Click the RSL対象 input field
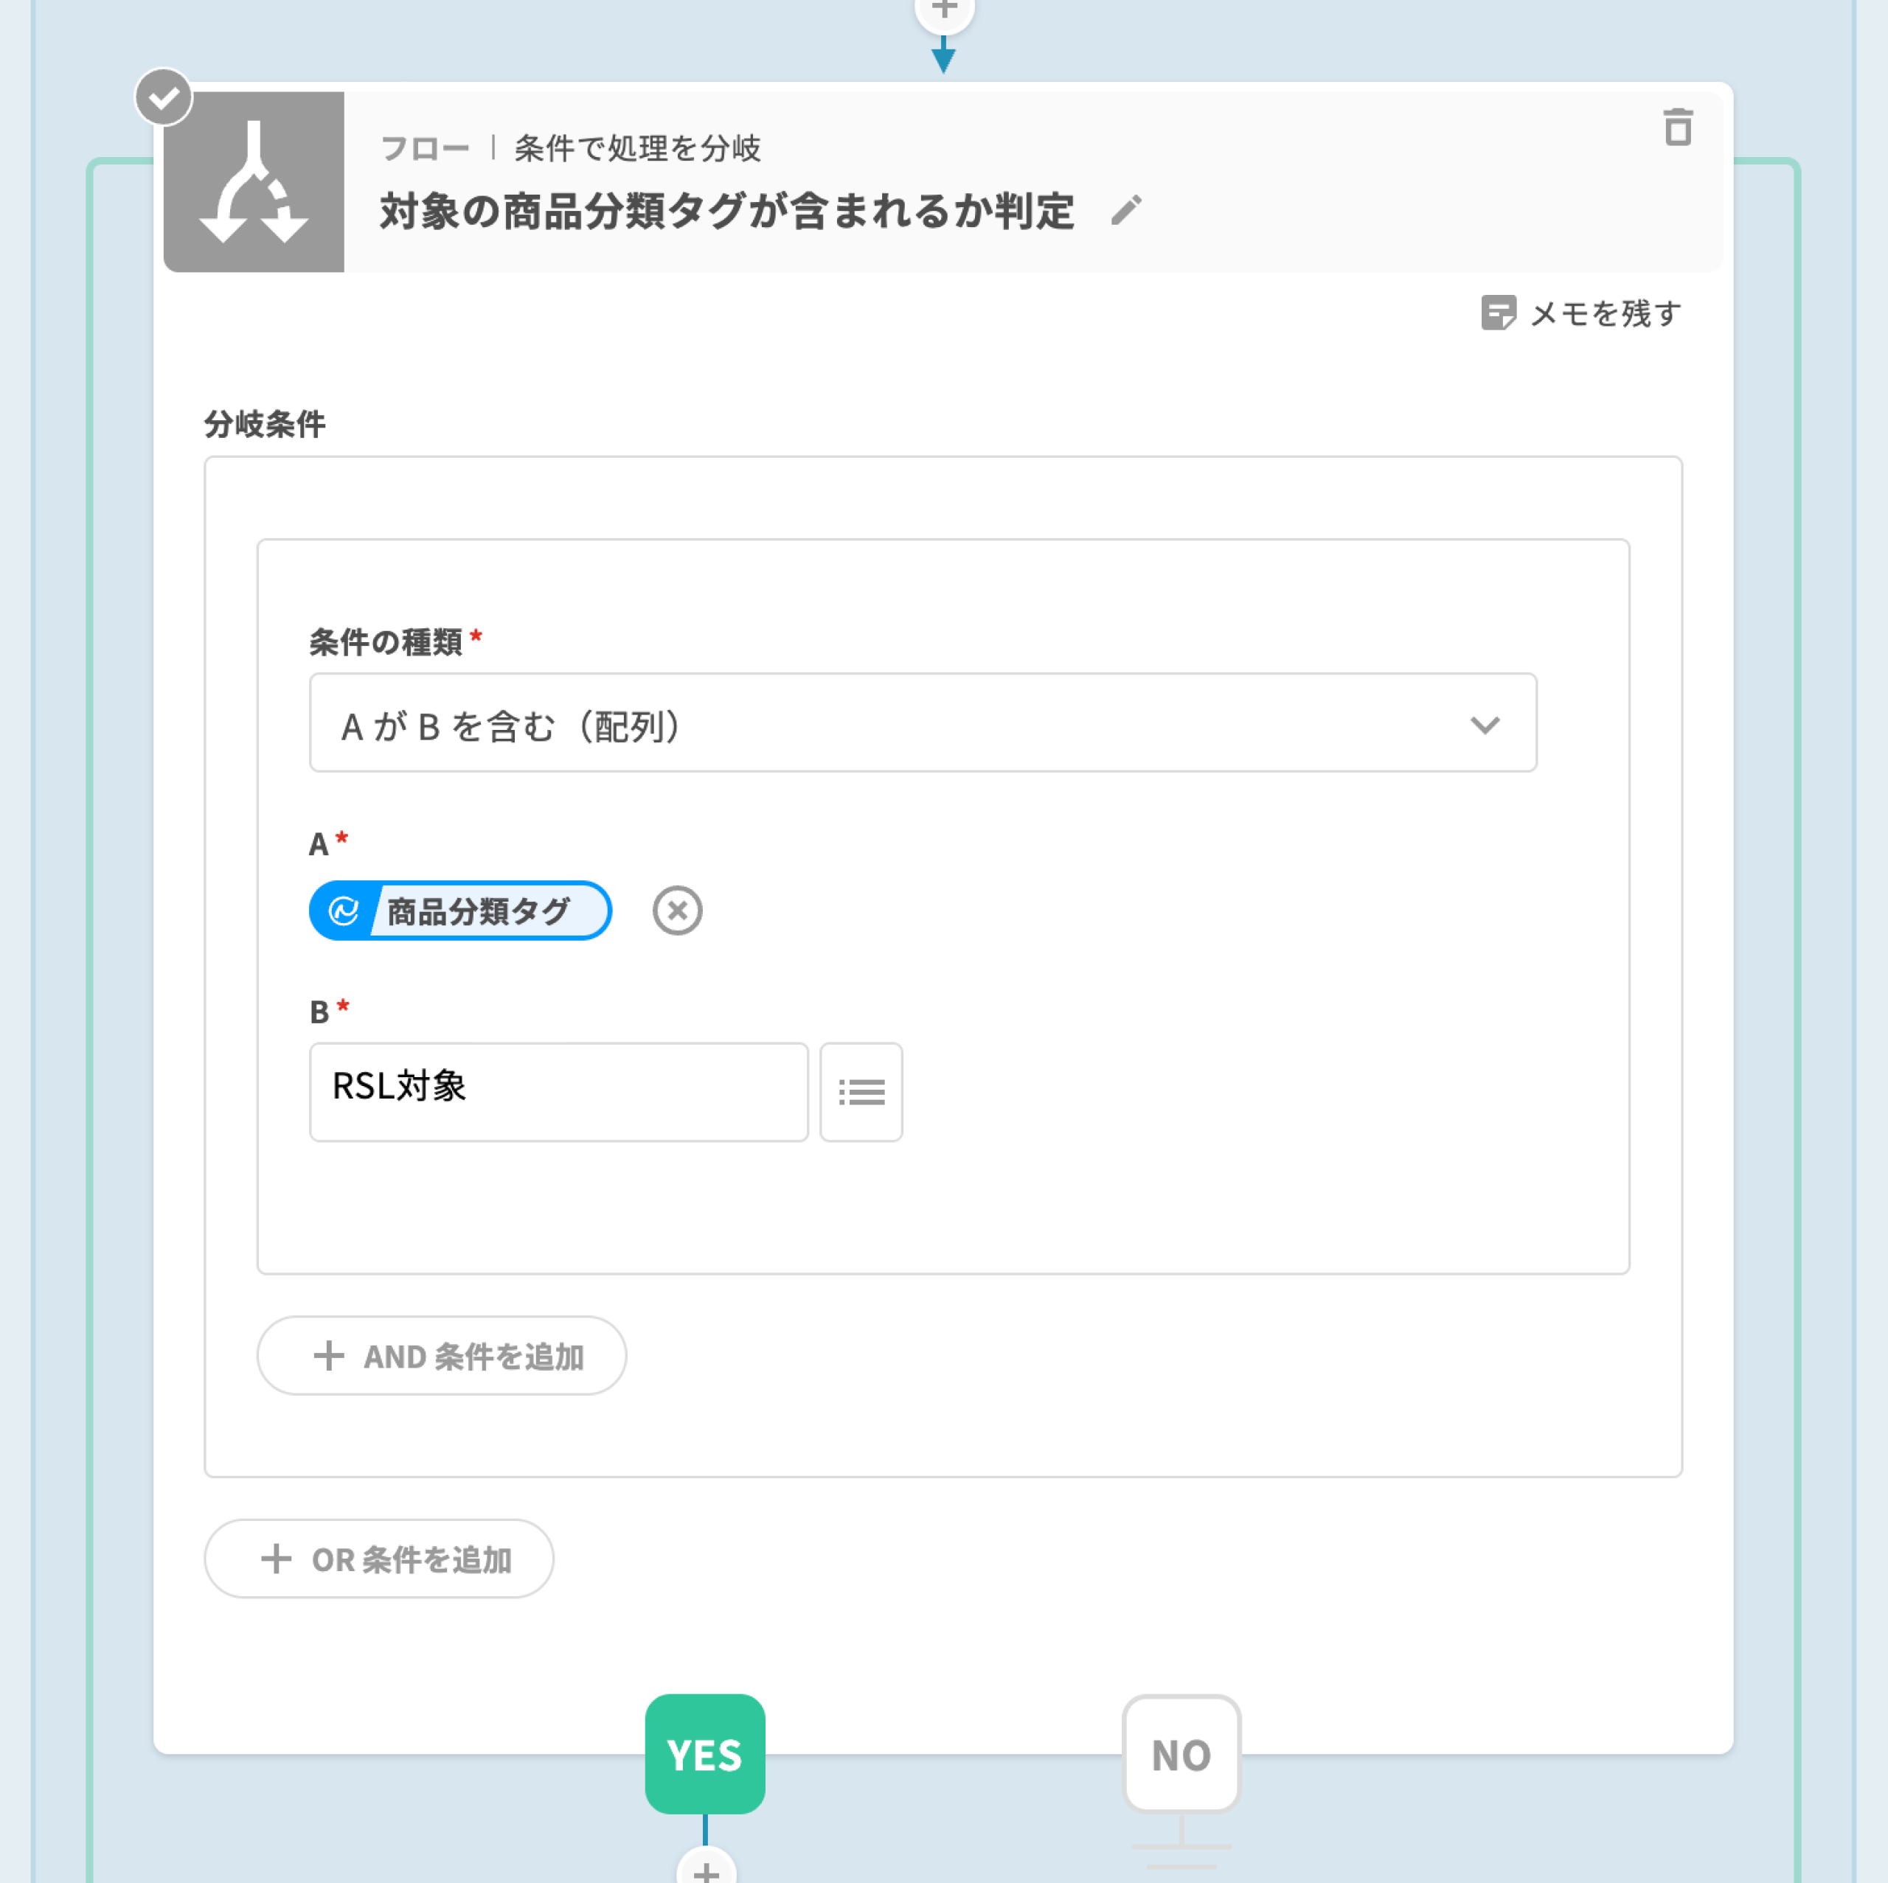The image size is (1888, 1883). 559,1091
